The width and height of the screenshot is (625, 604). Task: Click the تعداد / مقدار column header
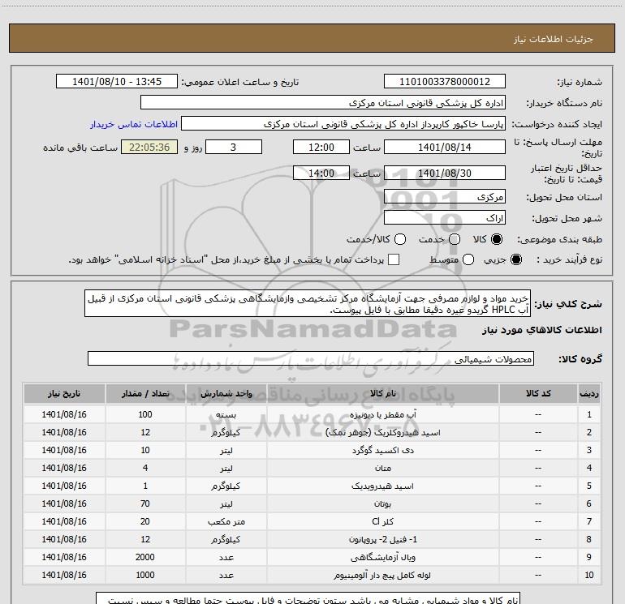[x=145, y=393]
